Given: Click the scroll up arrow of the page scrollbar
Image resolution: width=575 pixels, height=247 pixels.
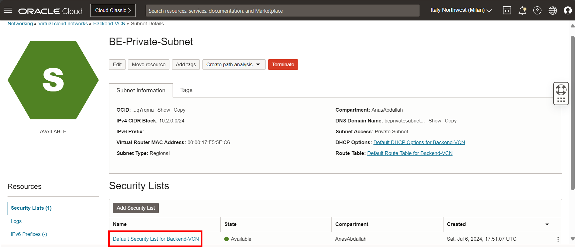Looking at the screenshot, I should (x=573, y=26).
